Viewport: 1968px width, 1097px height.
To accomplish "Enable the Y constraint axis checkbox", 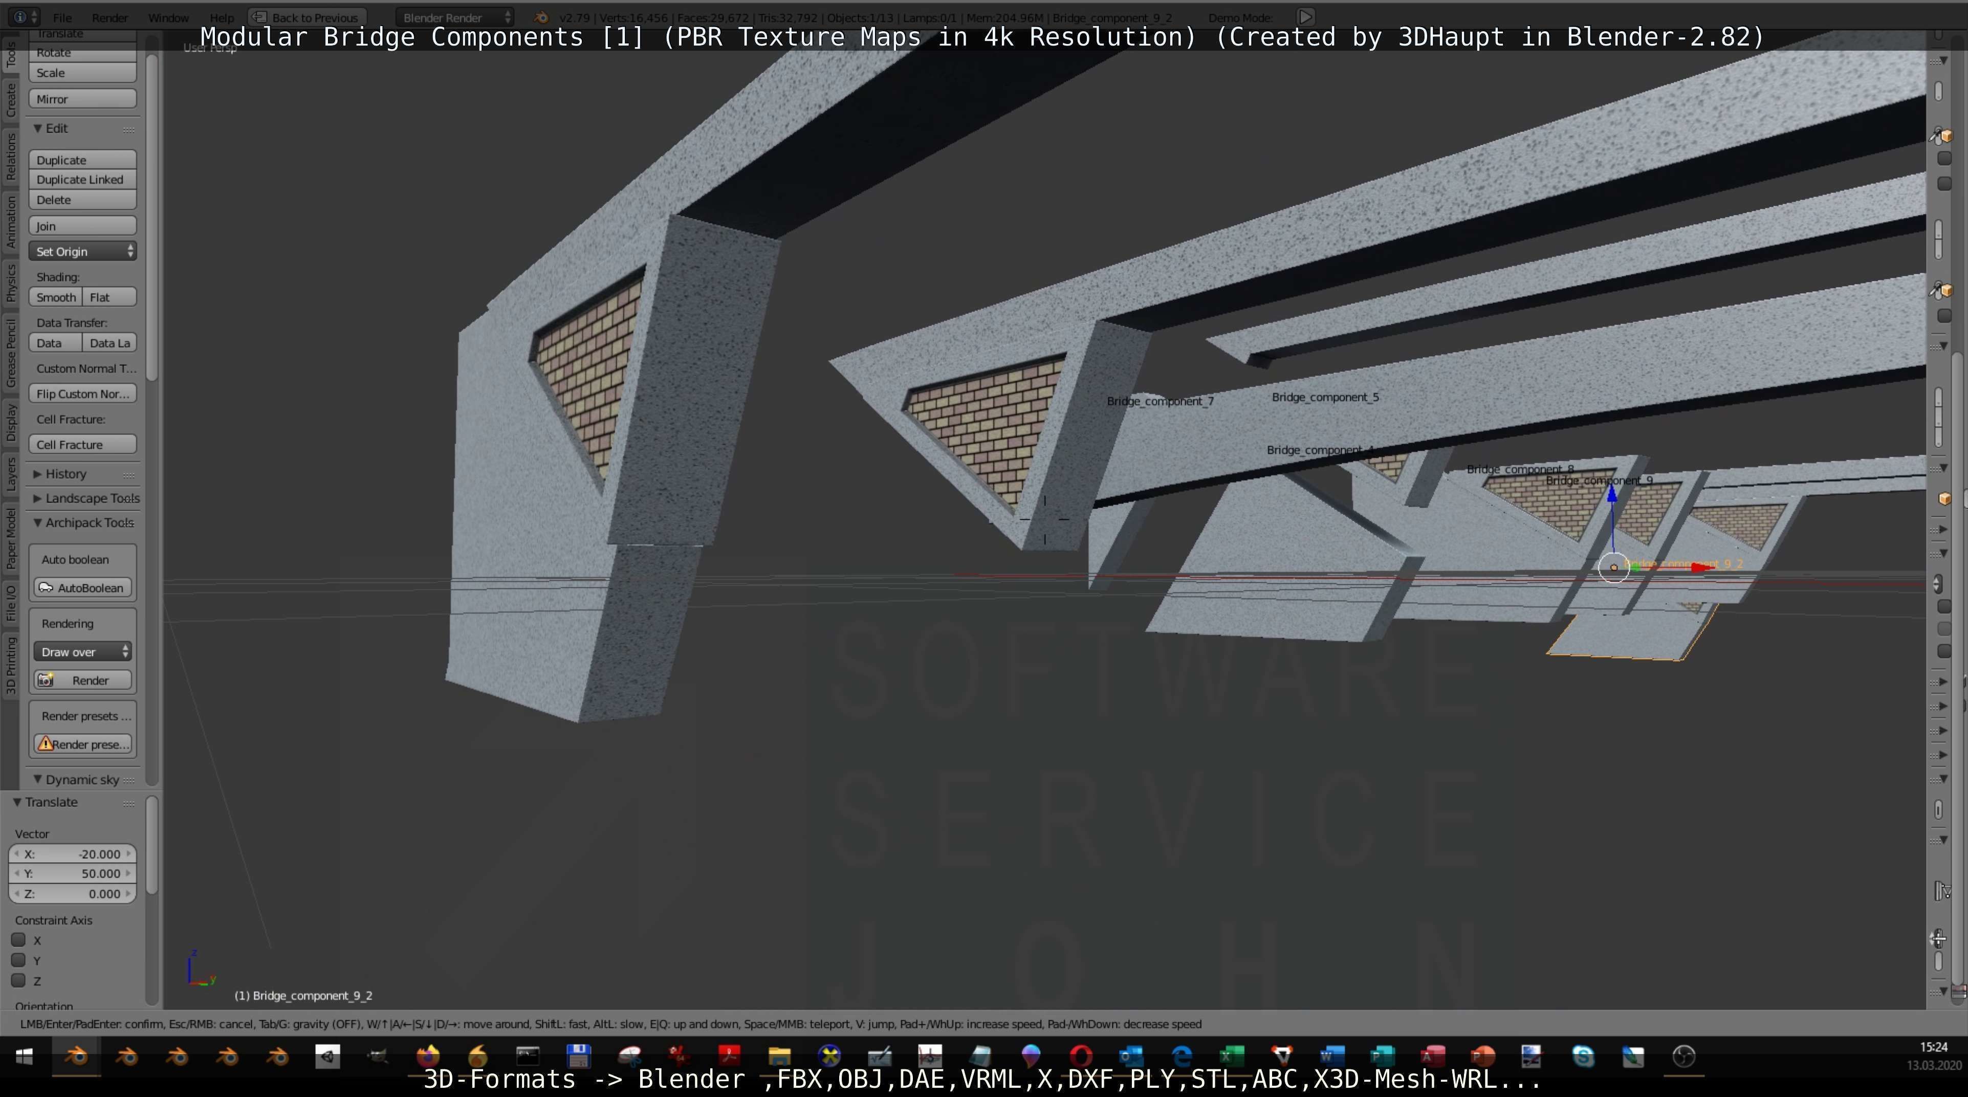I will (18, 959).
